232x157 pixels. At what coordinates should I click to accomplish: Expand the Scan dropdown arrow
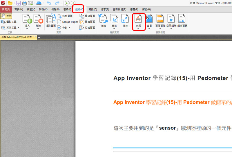[43, 3]
